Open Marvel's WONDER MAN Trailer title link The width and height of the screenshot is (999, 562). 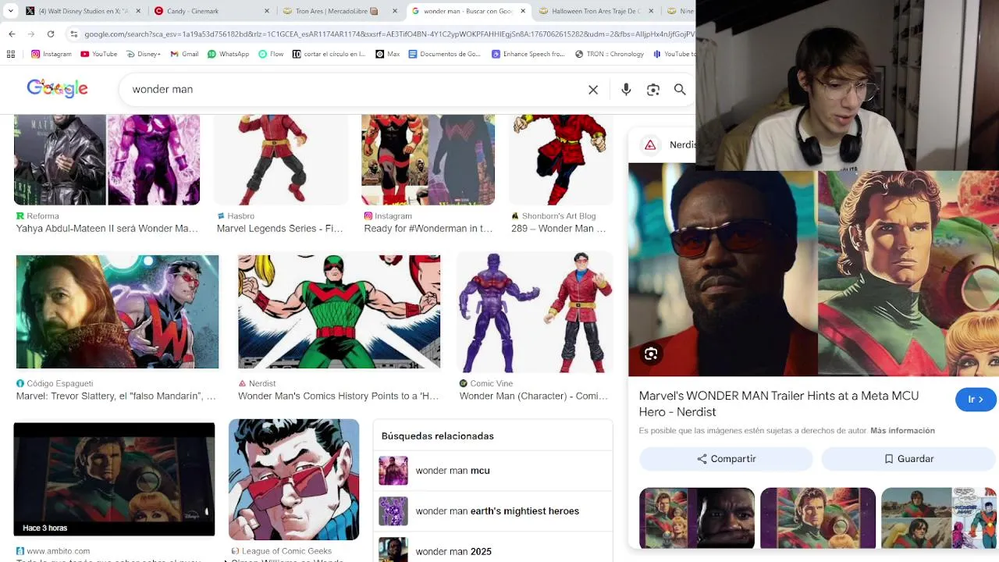coord(779,404)
